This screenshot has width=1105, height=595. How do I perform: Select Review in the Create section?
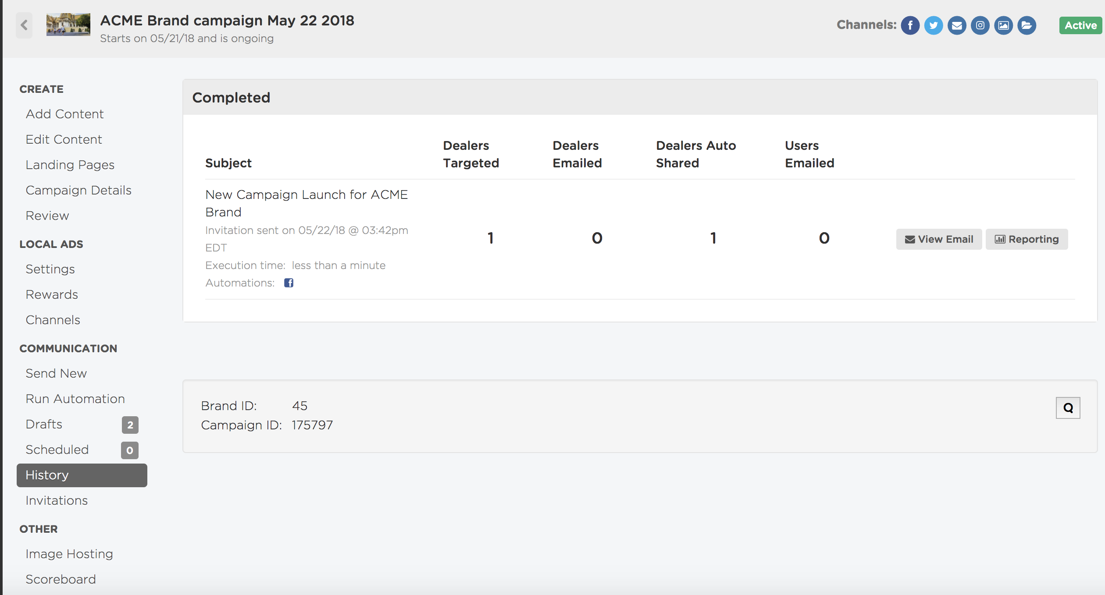47,216
